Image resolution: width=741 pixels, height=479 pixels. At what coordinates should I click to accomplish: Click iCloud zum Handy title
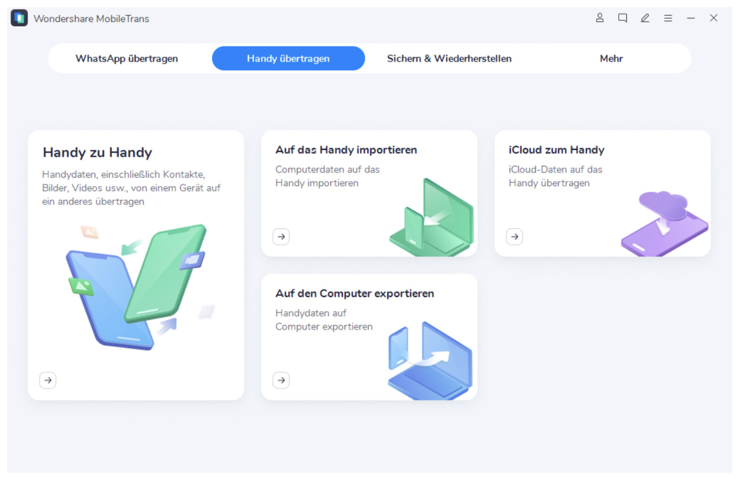556,150
